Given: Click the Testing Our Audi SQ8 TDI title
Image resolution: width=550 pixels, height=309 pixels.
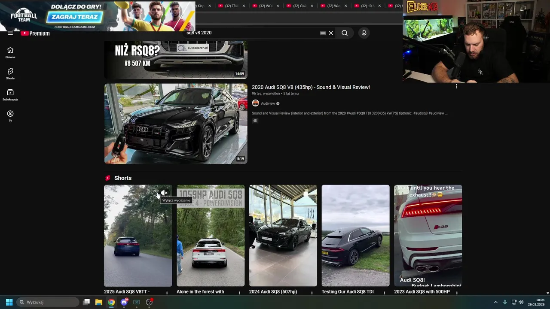Looking at the screenshot, I should [x=348, y=292].
